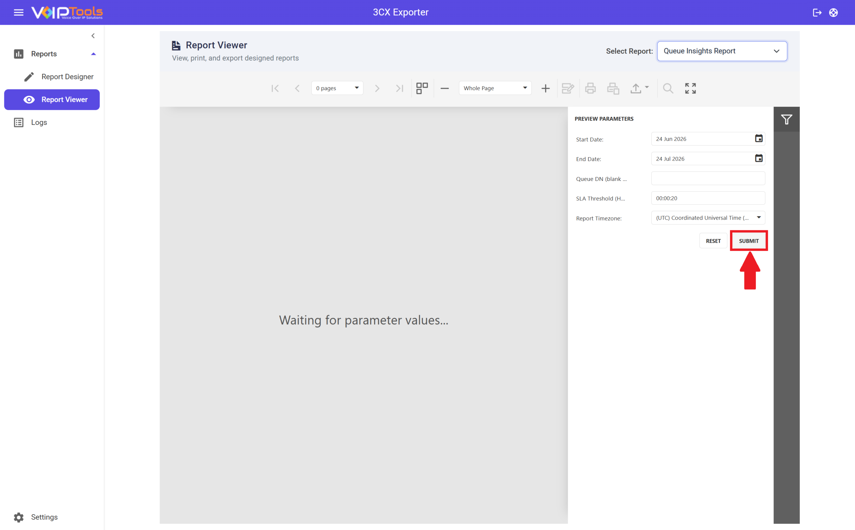
Task: Open the Select Report dropdown
Action: (x=722, y=51)
